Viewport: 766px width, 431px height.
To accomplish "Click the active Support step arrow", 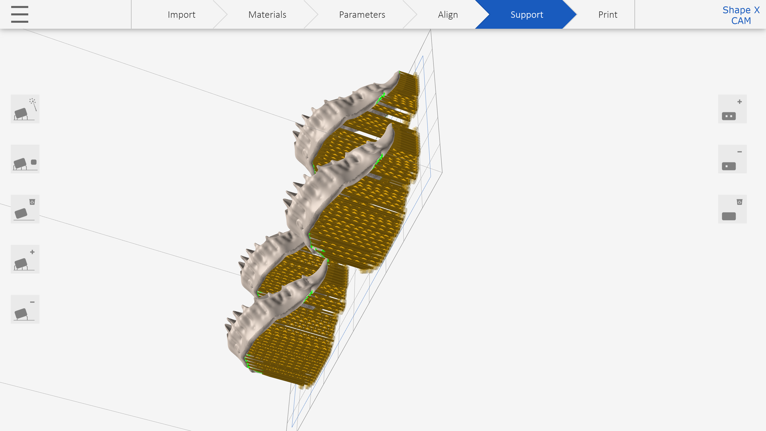I will (527, 14).
